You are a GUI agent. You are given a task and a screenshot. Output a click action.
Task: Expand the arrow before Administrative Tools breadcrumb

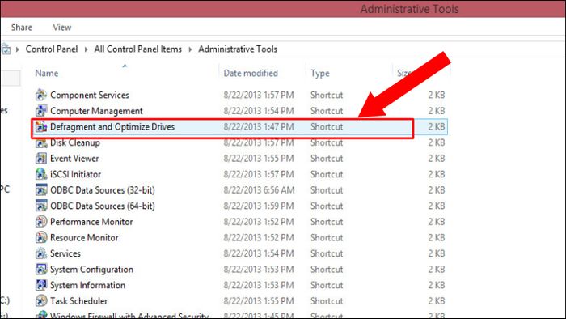click(190, 49)
